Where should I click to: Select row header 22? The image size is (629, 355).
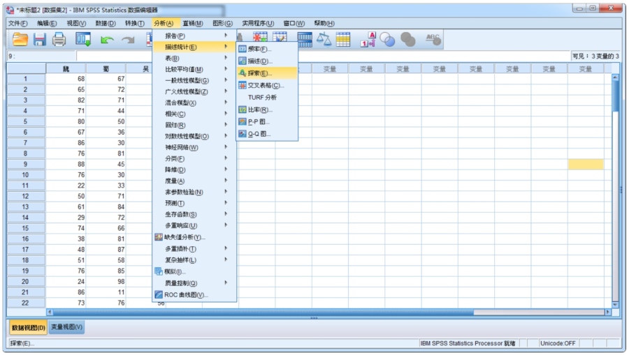(25, 303)
